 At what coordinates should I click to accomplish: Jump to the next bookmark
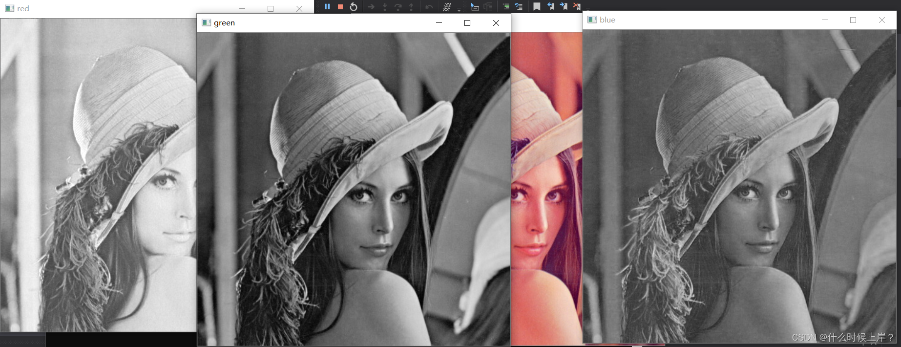pyautogui.click(x=564, y=6)
